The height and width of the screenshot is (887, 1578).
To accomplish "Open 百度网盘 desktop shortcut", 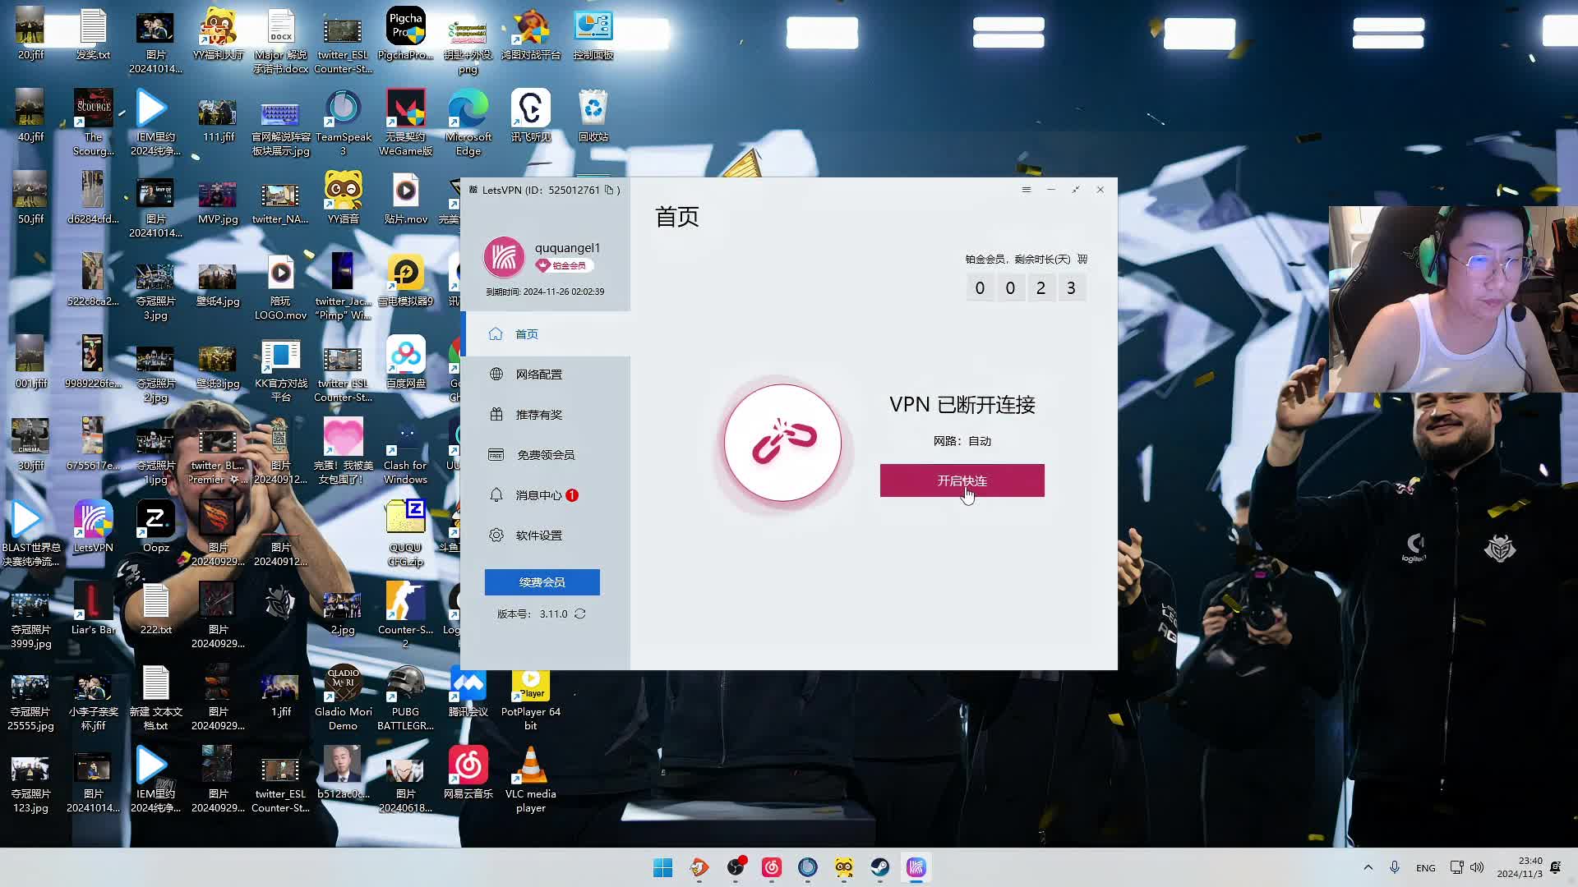I will point(405,363).
